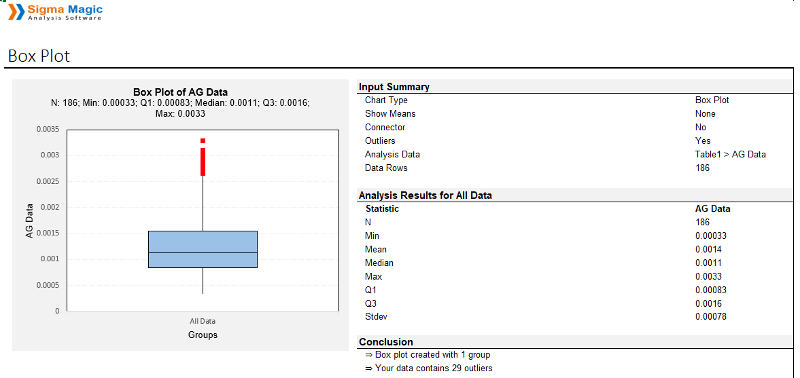Select the Outliers value 'Yes'
This screenshot has height=378, width=800.
pyautogui.click(x=703, y=140)
